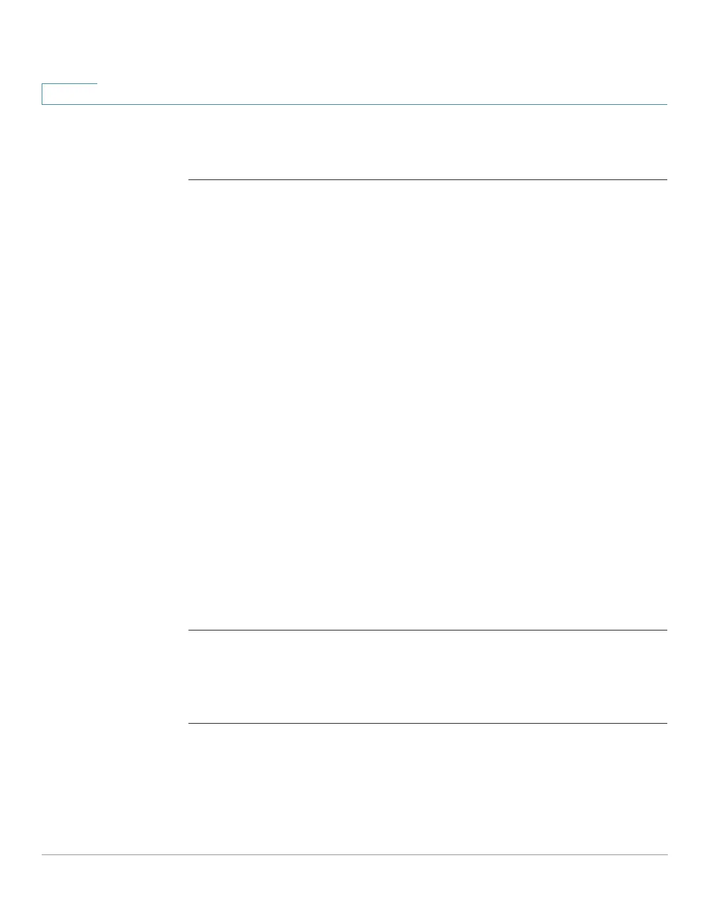Click the third black horizontal rule
Image resolution: width=709 pixels, height=917 pixels.
[x=428, y=723]
